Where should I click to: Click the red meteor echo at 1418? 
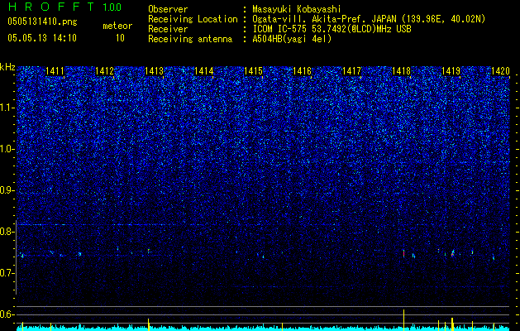pos(403,253)
